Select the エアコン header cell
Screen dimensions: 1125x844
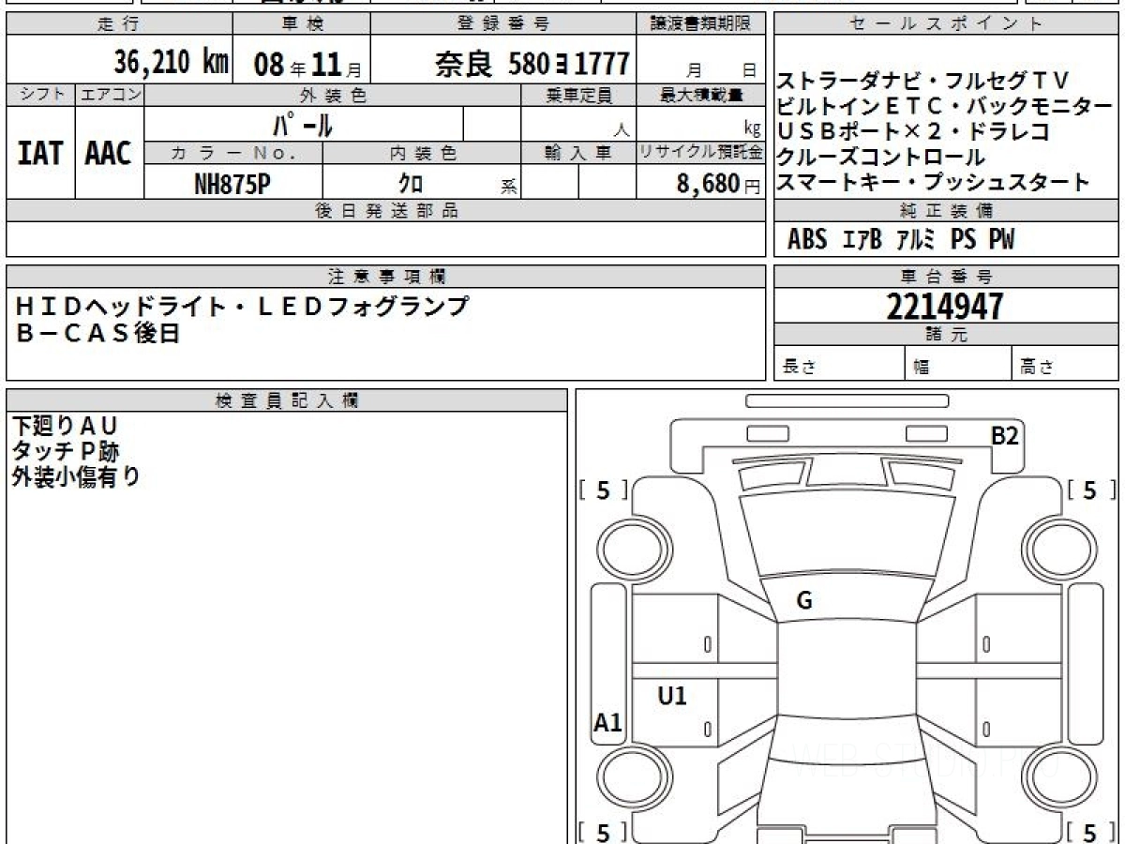point(110,95)
